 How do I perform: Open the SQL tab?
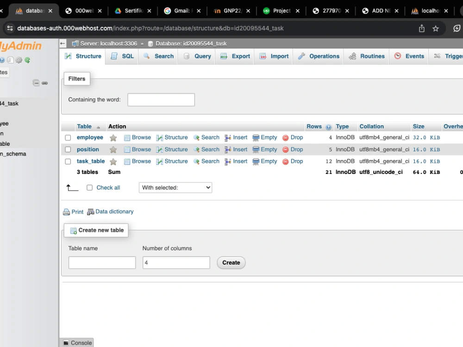click(x=122, y=56)
